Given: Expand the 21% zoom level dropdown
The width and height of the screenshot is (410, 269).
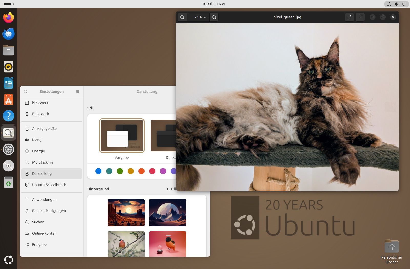Looking at the screenshot, I should pyautogui.click(x=200, y=17).
